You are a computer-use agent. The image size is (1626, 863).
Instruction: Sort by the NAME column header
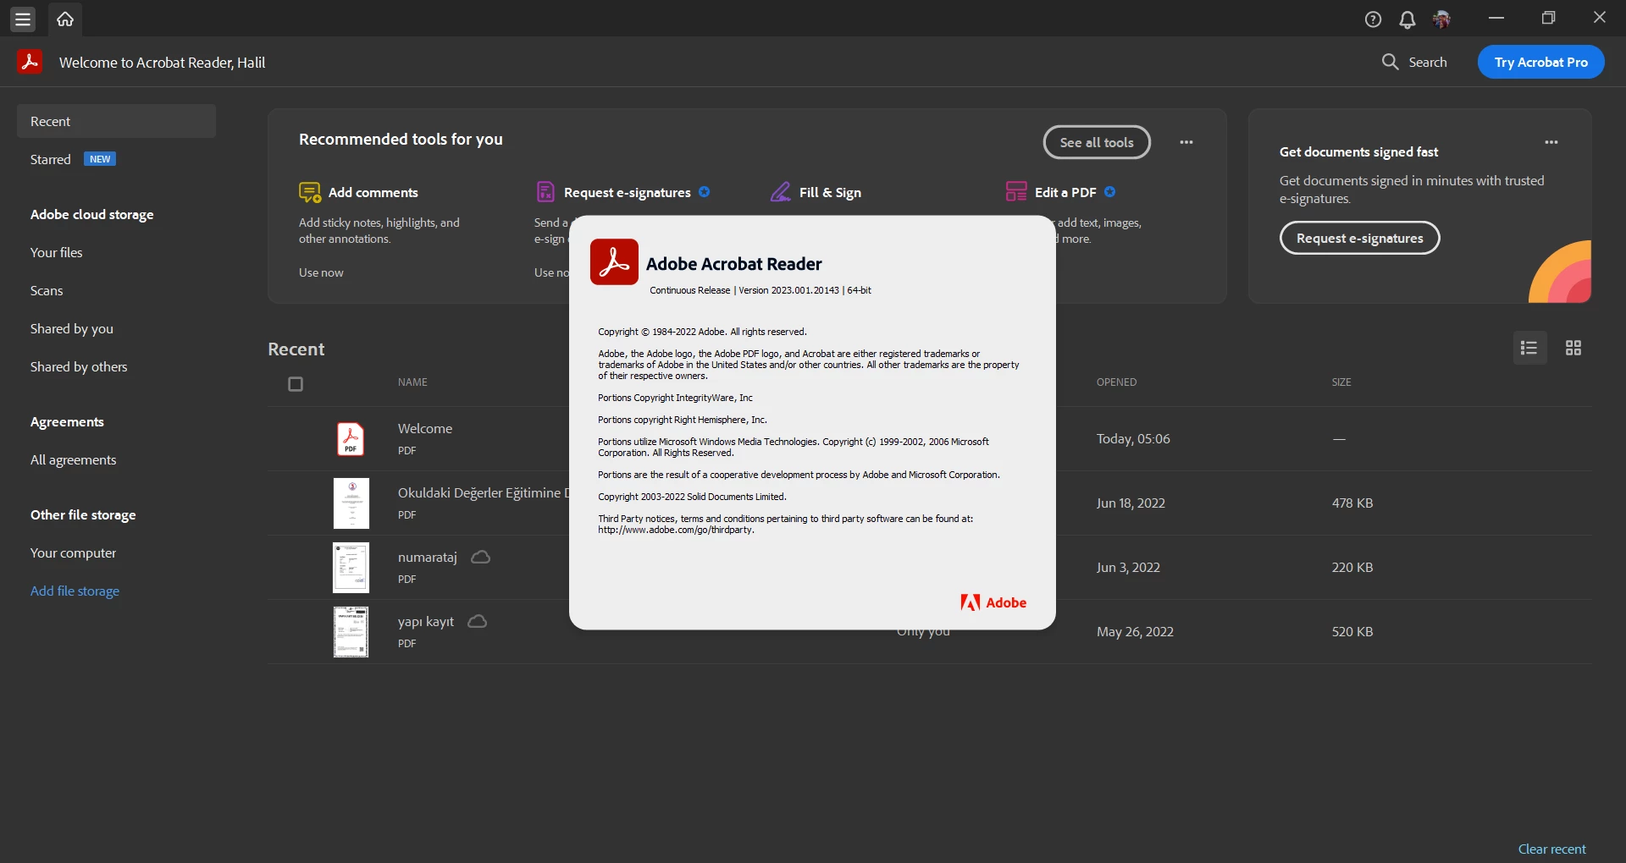412,382
